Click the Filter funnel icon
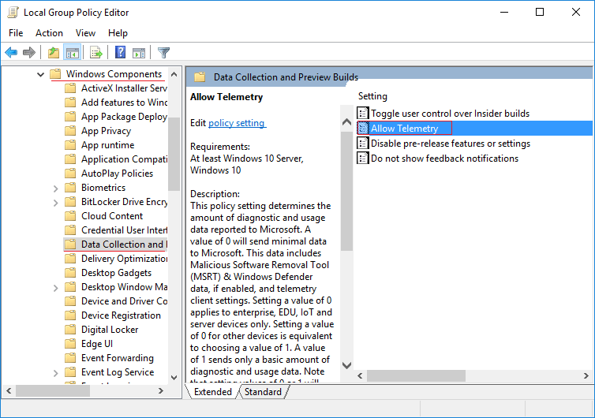 pyautogui.click(x=163, y=53)
